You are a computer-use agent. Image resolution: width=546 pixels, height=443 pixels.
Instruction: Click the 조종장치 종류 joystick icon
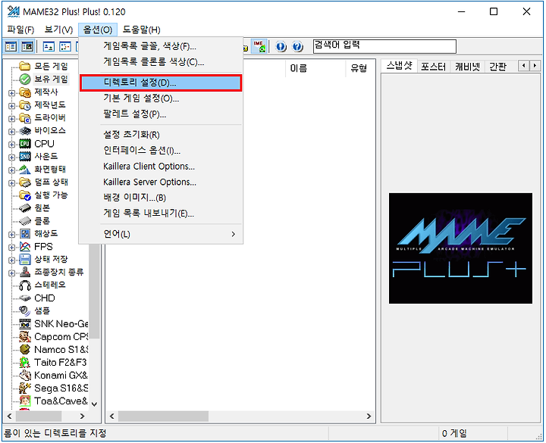pos(25,273)
